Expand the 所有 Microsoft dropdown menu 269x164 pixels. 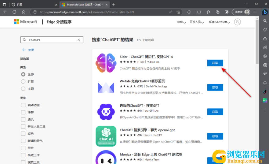click(x=219, y=22)
